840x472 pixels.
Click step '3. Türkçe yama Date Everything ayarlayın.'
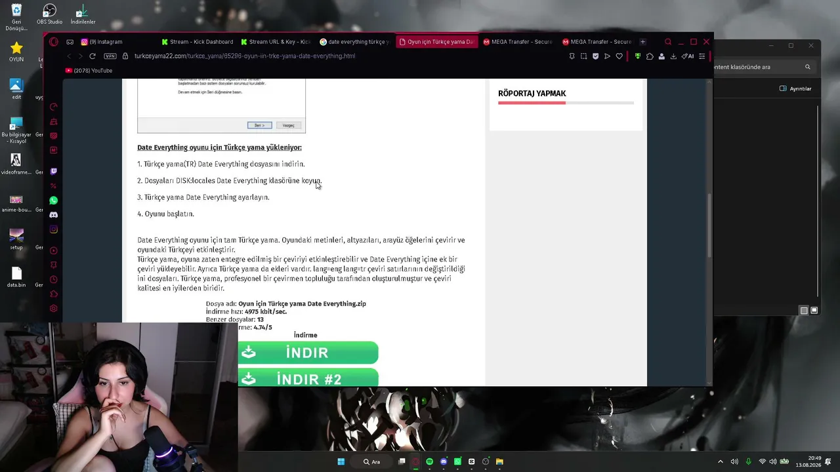(203, 197)
